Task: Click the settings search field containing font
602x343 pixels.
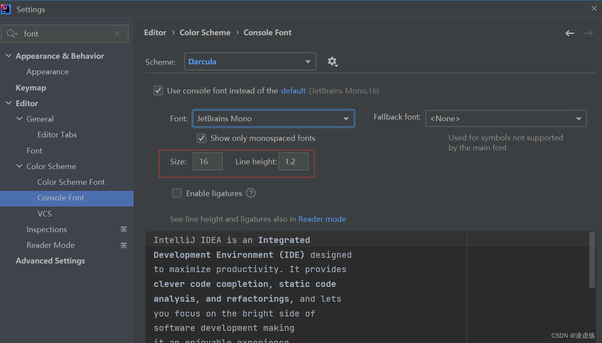Action: 65,34
